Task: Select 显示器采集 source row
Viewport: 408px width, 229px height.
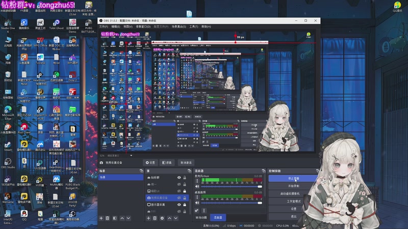Action: [167, 205]
